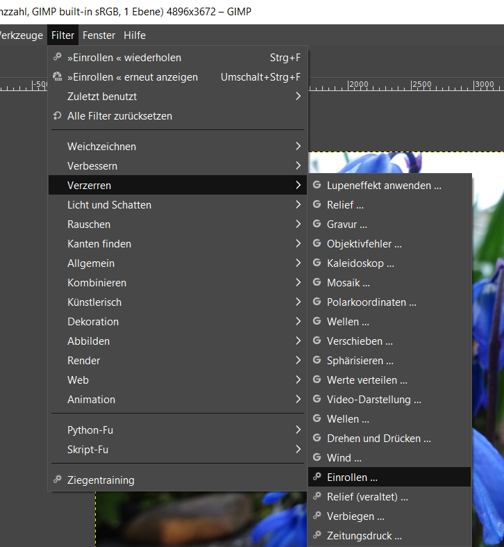Expand the Weichzeichnen submenu arrow
Screen dimensions: 504x547
298,147
